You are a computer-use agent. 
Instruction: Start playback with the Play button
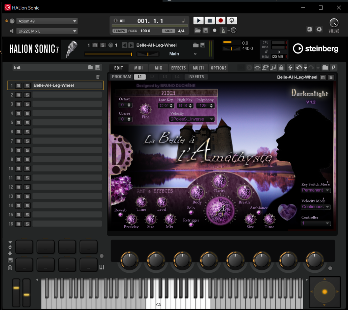pyautogui.click(x=198, y=21)
